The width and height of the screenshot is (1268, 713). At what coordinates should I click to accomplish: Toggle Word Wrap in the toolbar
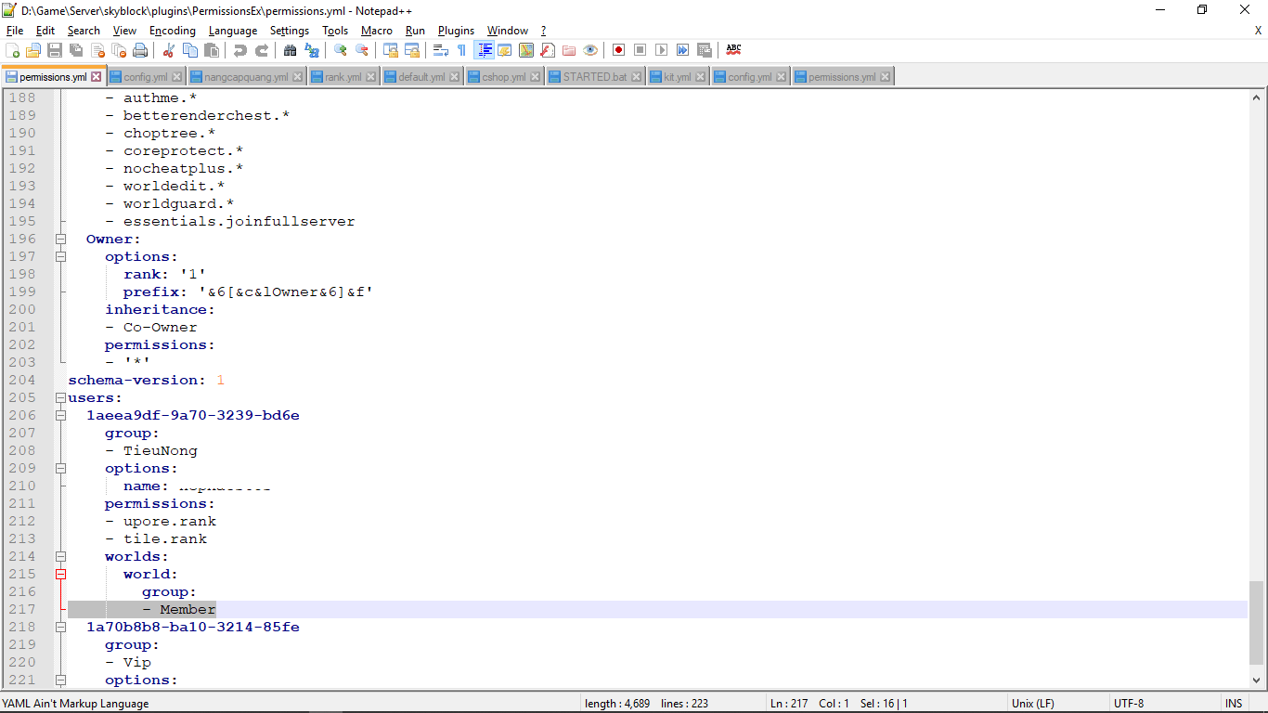coord(441,50)
